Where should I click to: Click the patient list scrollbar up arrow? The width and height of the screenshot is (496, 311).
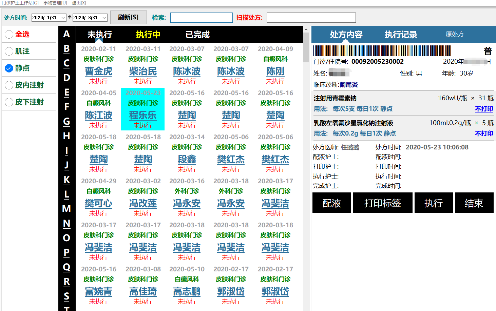(306, 30)
